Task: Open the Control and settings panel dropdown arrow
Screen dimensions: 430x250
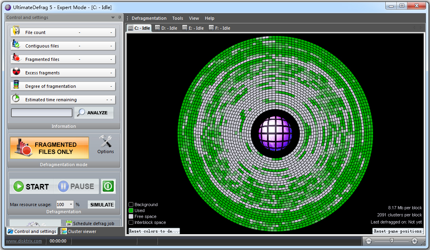Action: [113, 17]
